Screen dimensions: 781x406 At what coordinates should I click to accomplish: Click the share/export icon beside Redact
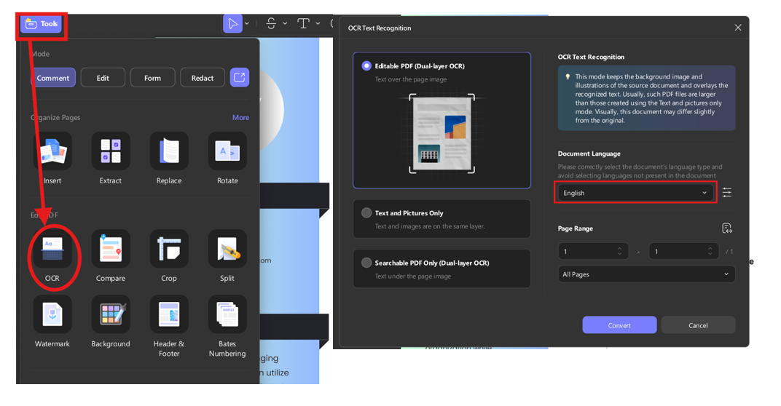pyautogui.click(x=240, y=78)
